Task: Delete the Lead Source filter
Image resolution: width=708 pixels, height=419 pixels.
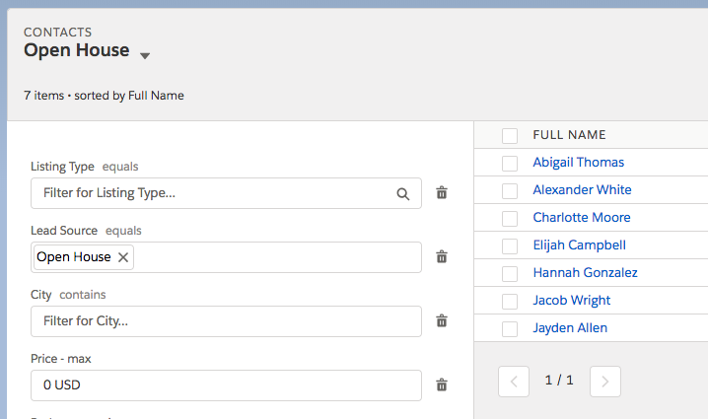Action: pos(442,257)
